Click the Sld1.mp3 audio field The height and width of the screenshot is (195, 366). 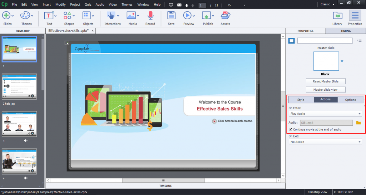pyautogui.click(x=326, y=123)
